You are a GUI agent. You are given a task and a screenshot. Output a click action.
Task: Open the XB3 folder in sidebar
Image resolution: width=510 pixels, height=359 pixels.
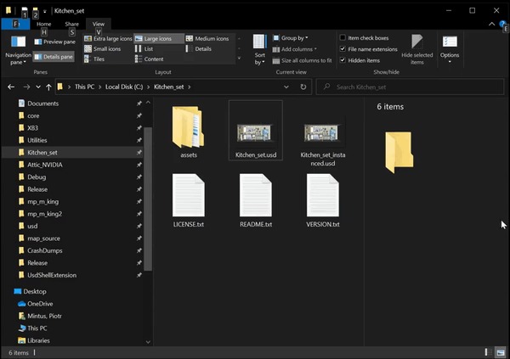point(32,128)
